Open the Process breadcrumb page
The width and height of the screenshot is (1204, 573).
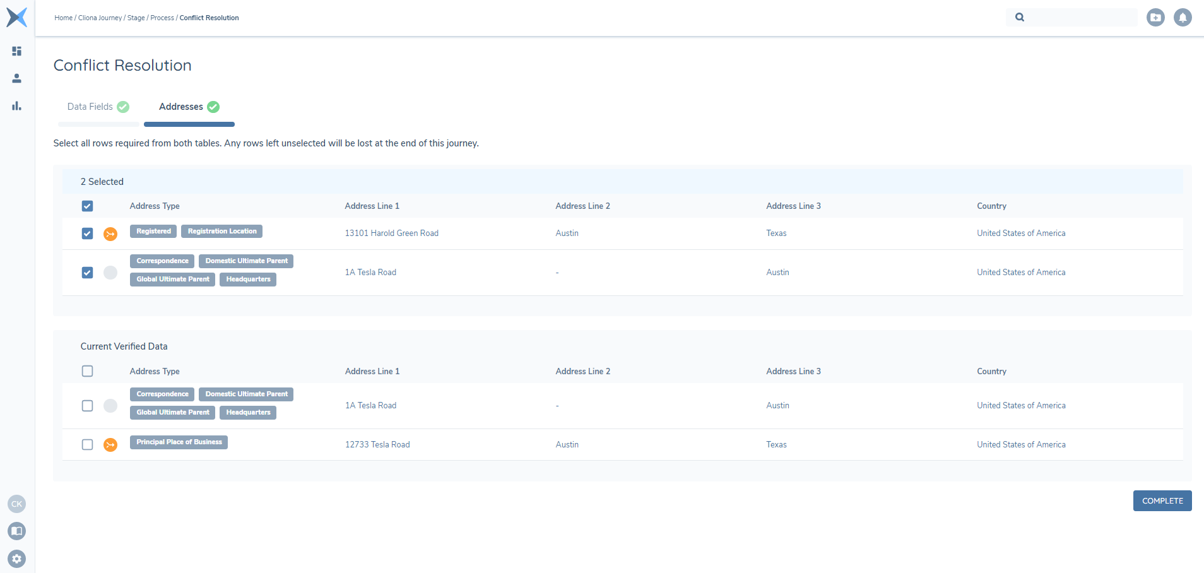click(x=162, y=18)
